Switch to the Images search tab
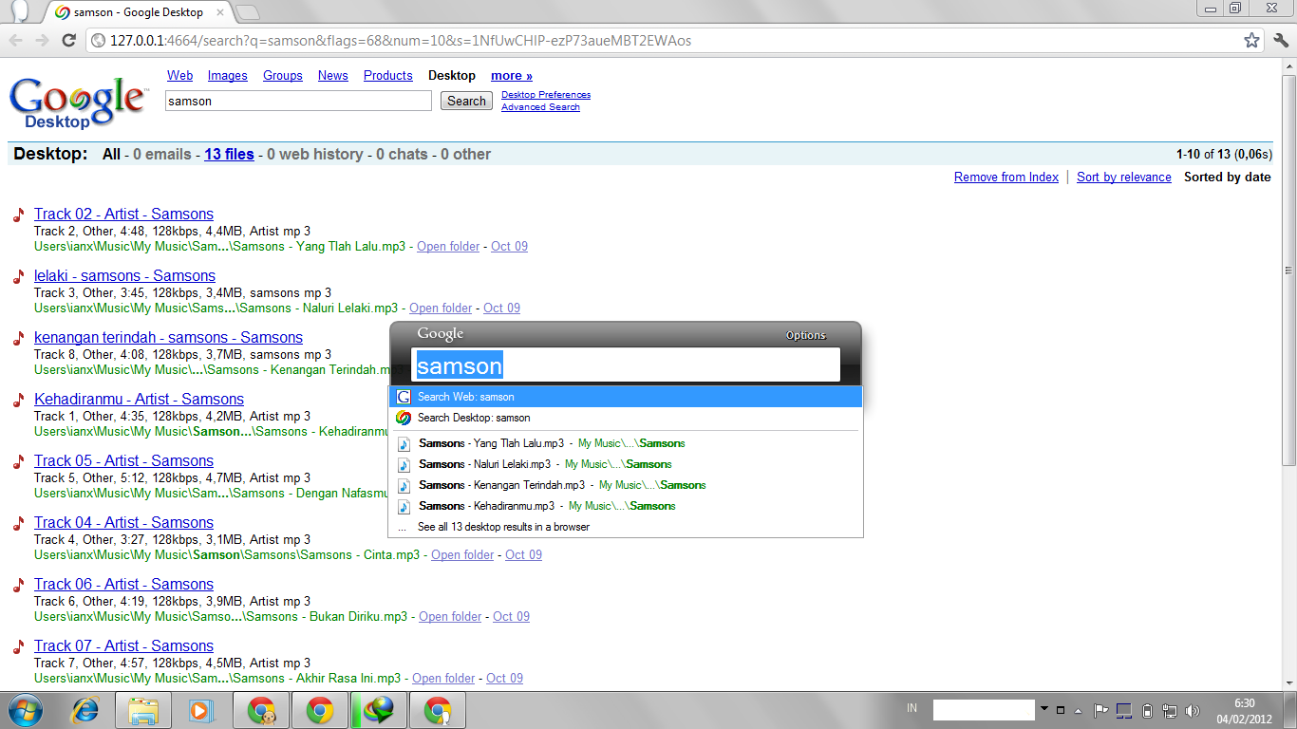The image size is (1297, 729). 228,76
